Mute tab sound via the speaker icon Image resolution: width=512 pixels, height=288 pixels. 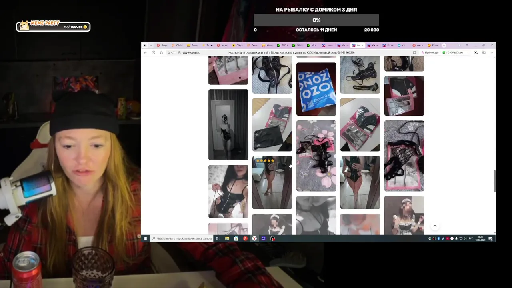[145, 45]
